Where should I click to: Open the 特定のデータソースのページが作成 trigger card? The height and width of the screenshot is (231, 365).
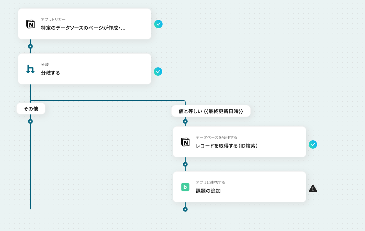[85, 24]
